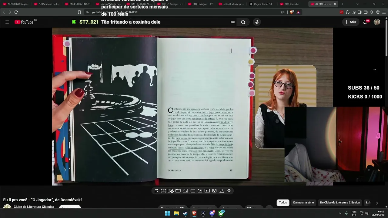388x218 pixels.
Task: Open File Explorer from the taskbar
Action: click(176, 213)
